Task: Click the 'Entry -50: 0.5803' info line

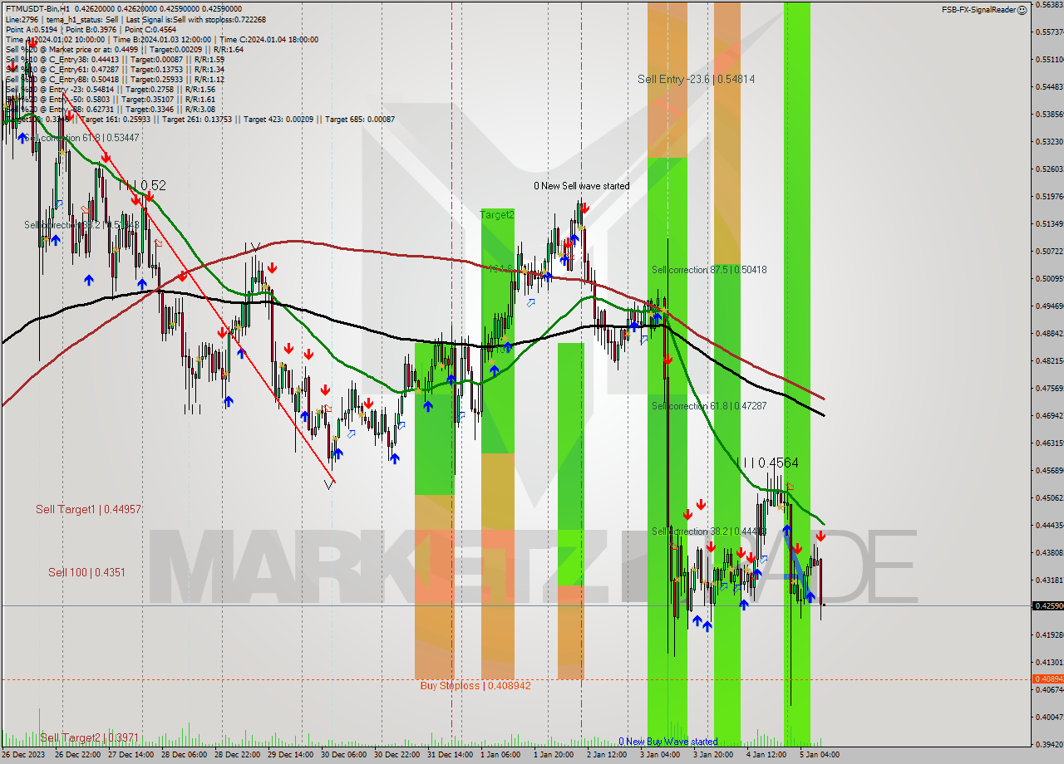Action: [x=78, y=99]
